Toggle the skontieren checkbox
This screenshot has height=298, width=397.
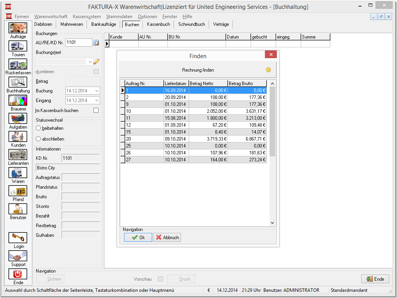96,71
